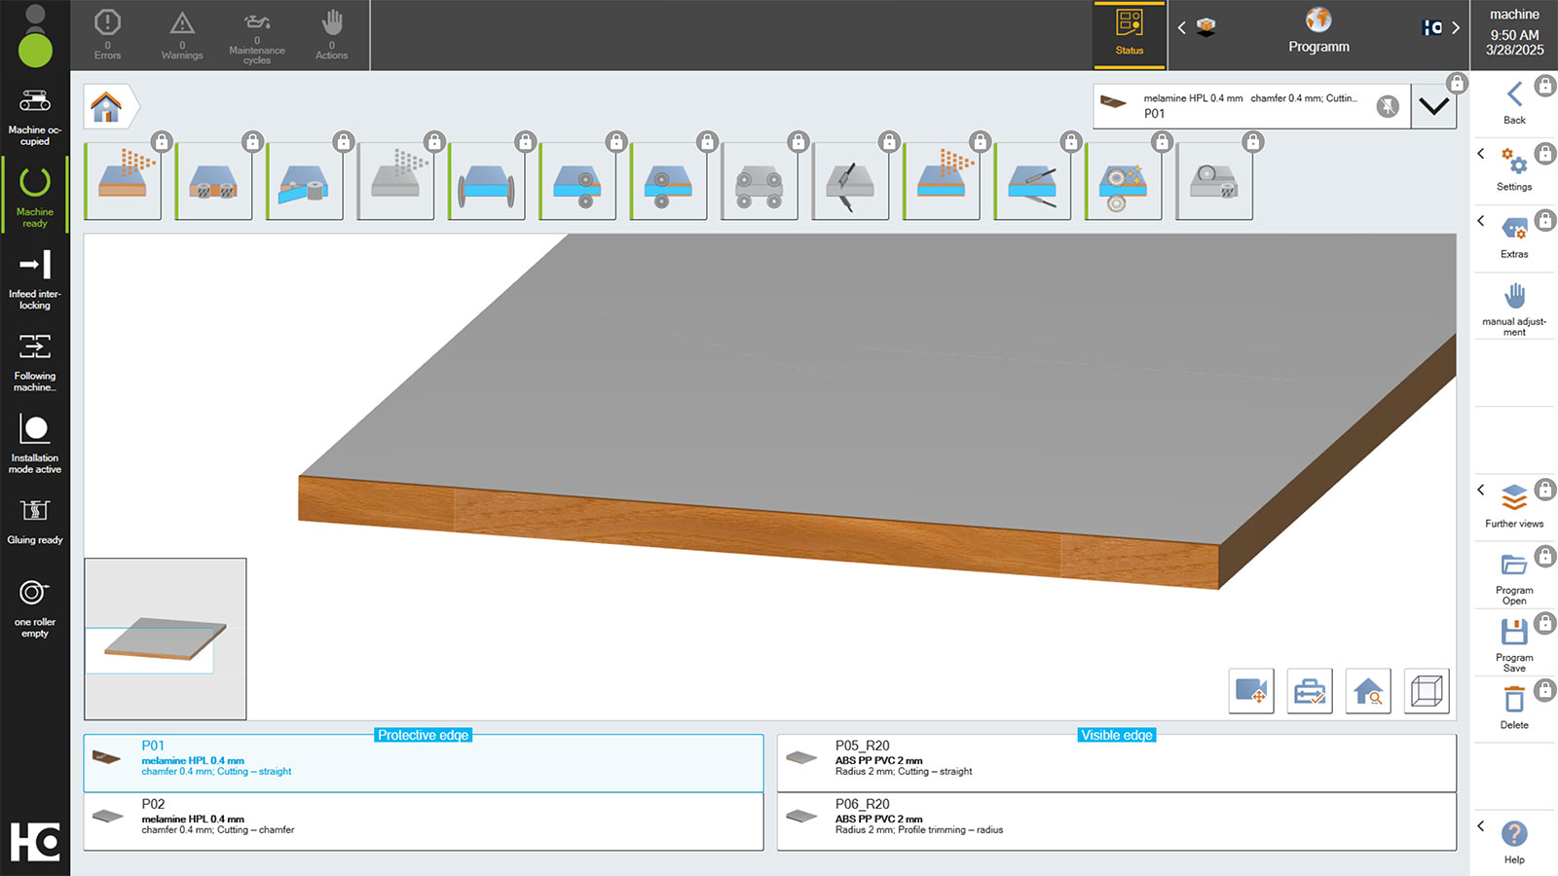Click the Delete trash icon
The height and width of the screenshot is (876, 1558).
1513,700
